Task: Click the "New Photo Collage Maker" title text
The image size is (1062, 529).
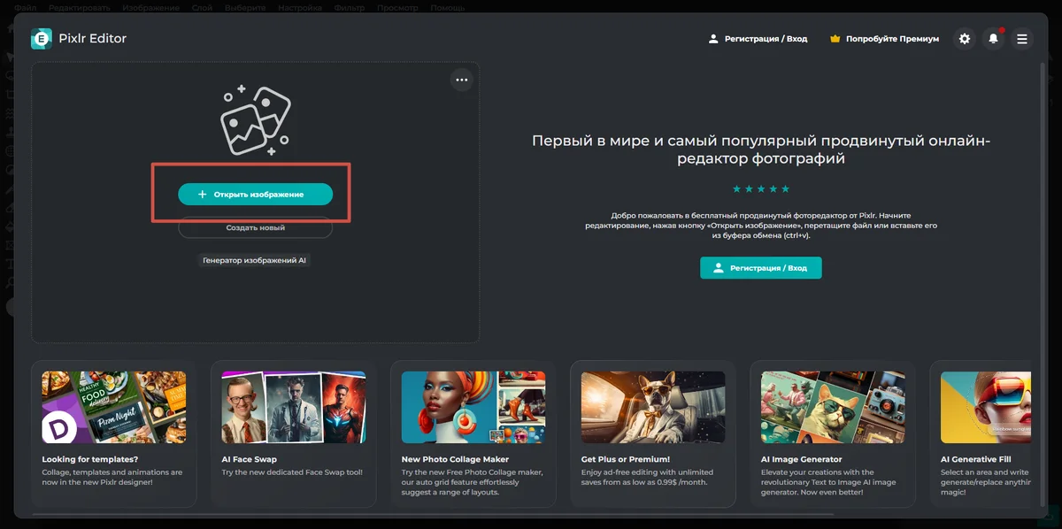Action: [455, 459]
